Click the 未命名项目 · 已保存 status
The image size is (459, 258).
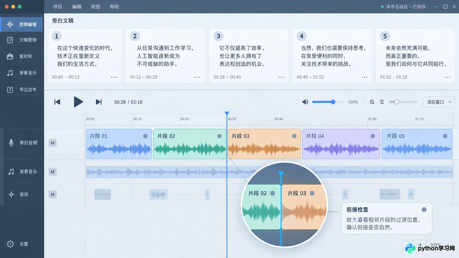(x=403, y=7)
